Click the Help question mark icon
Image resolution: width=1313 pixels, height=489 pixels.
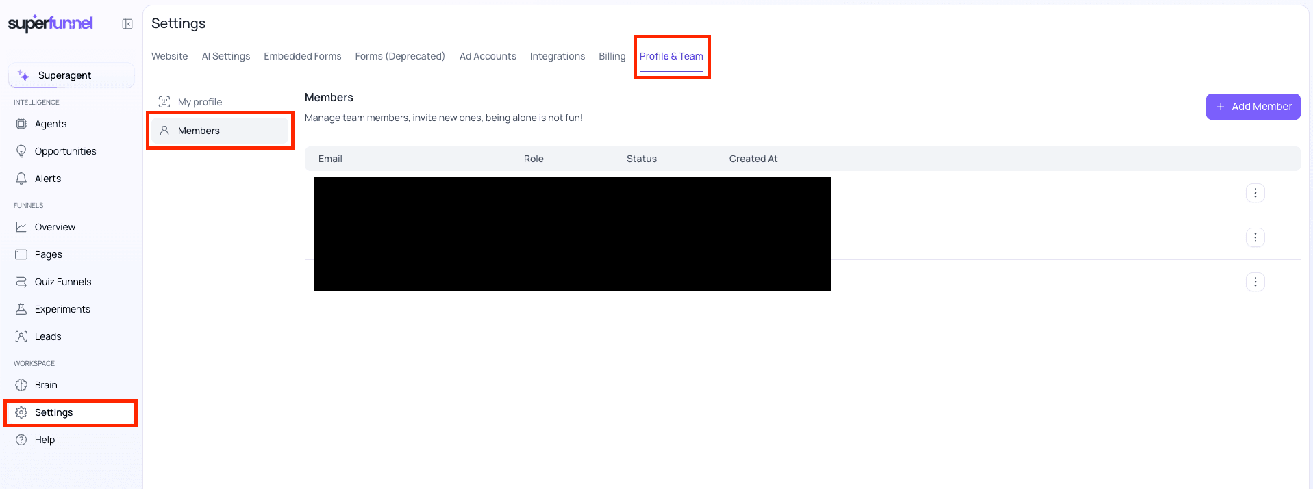tap(21, 440)
